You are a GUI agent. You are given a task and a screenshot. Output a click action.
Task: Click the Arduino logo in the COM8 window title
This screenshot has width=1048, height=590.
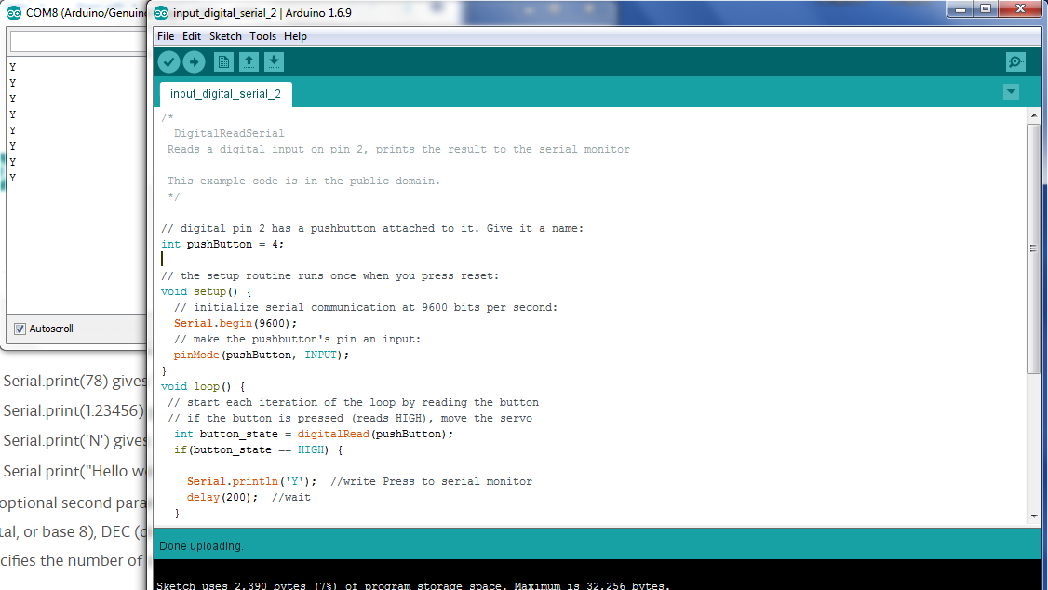(13, 13)
